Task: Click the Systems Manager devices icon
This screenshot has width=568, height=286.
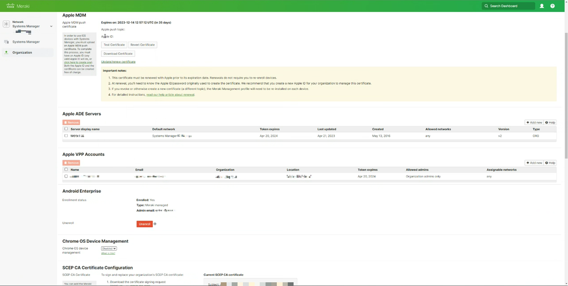Action: 6,42
